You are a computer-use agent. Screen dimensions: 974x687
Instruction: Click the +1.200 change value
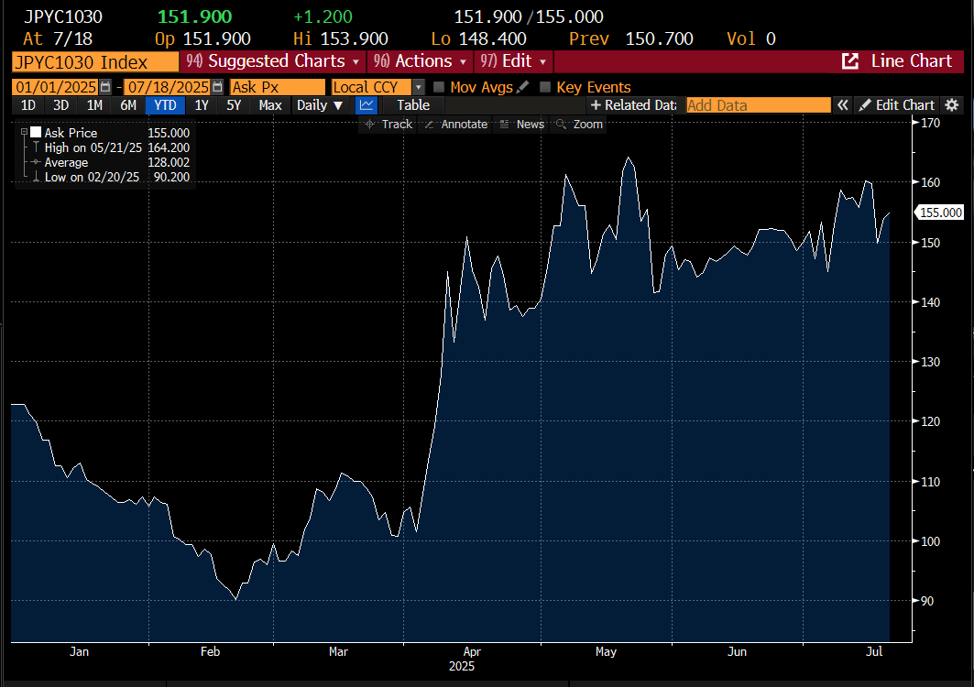click(323, 16)
